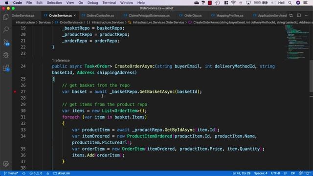This screenshot has height=176, width=313.
Task: Open the Problems panel from the errors and warnings counter
Action: click(x=36, y=173)
